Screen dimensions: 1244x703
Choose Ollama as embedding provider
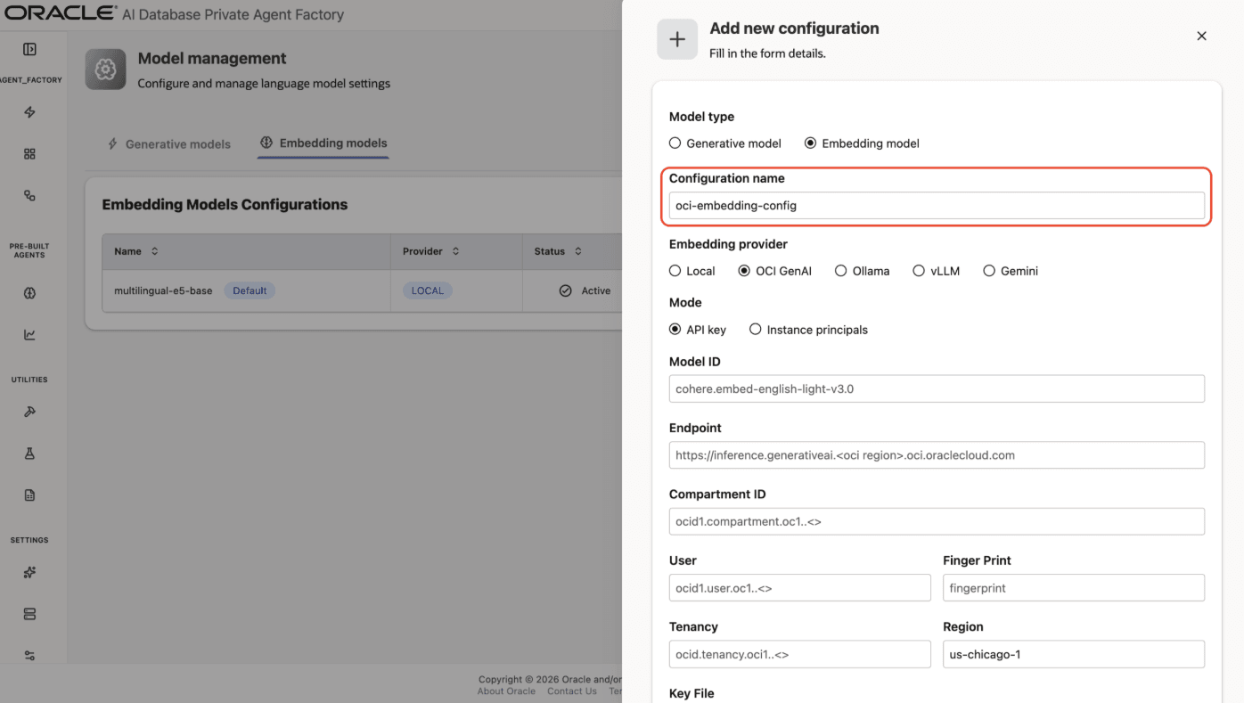(x=840, y=271)
